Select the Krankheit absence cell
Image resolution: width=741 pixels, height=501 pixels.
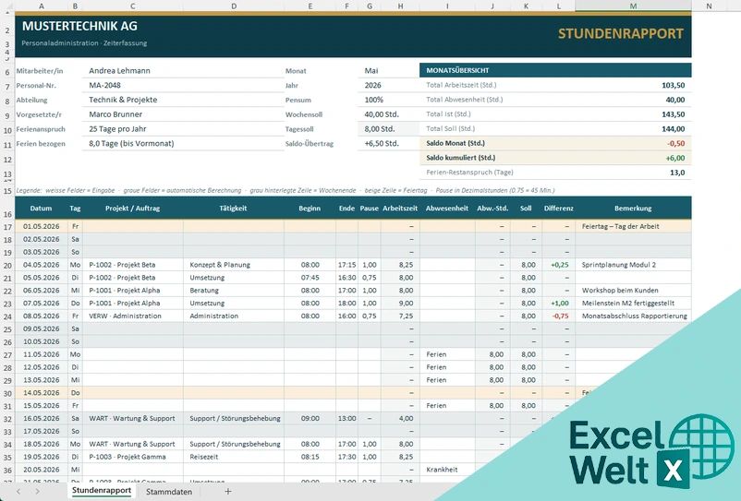tap(447, 470)
